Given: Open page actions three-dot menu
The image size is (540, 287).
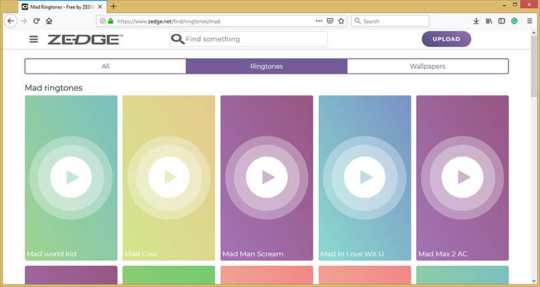Looking at the screenshot, I should (318, 21).
